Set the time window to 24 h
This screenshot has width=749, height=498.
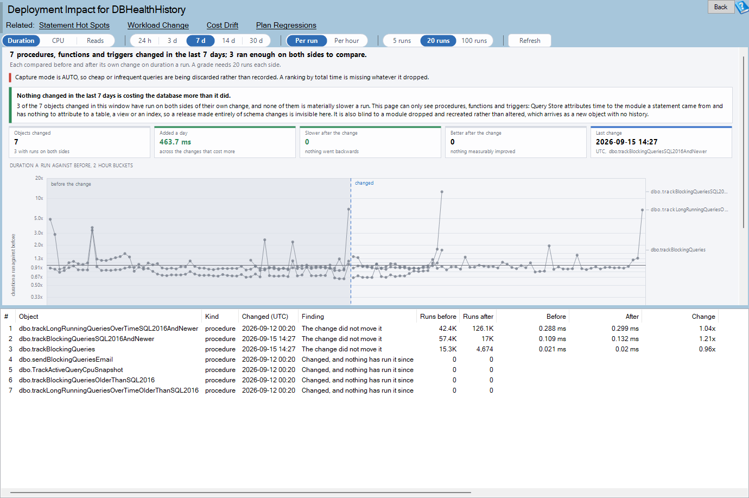(144, 41)
